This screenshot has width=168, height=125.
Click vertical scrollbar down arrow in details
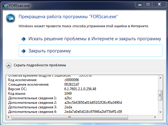(x=160, y=112)
